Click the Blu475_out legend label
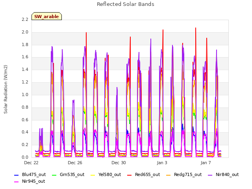Image resolution: width=252 pixels, height=189 pixels. coord(34,174)
